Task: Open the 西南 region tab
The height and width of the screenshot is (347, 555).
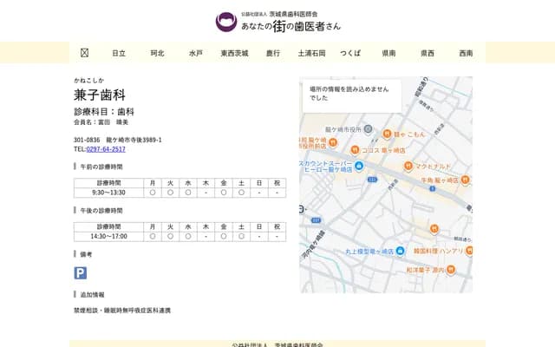Action: point(466,53)
